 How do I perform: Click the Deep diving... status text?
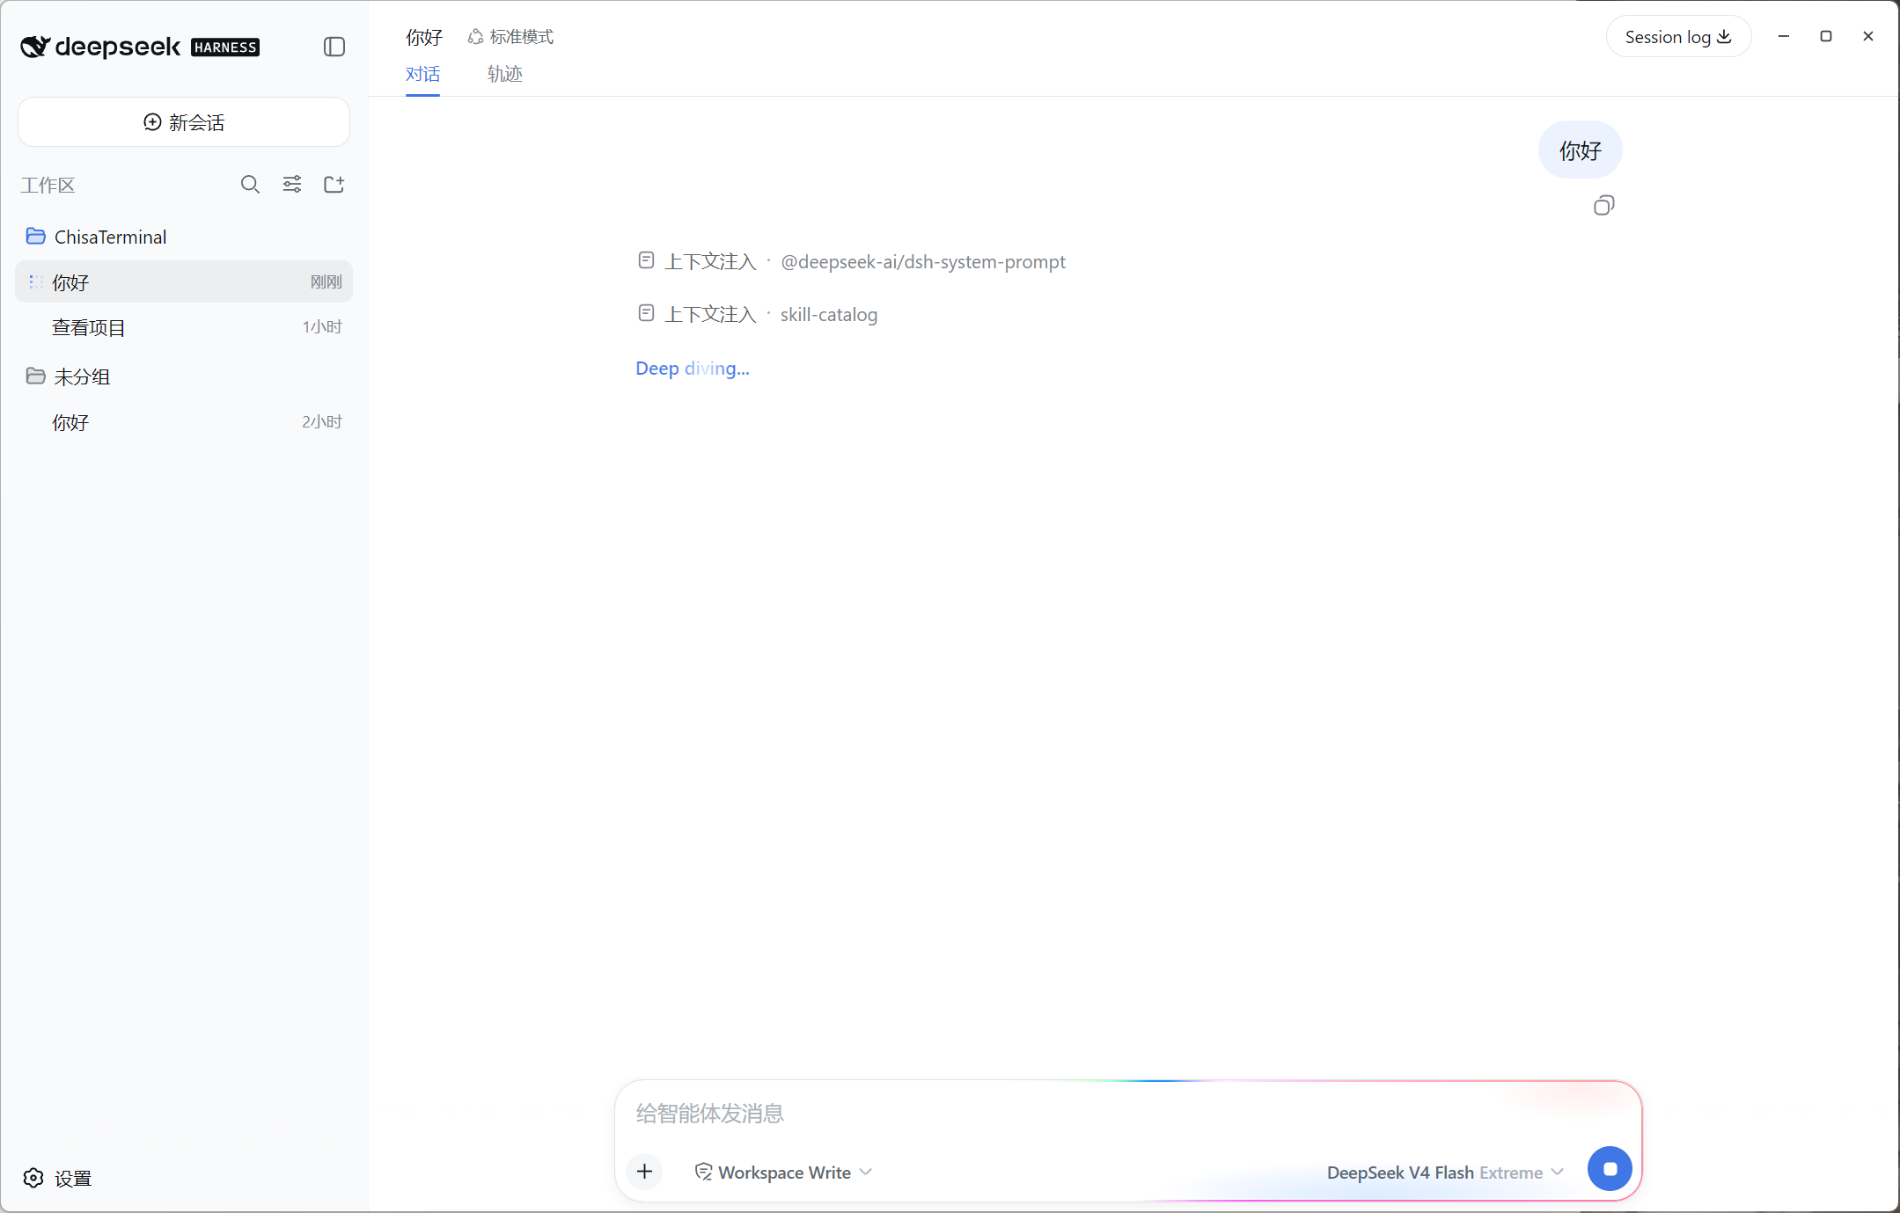[x=693, y=368]
